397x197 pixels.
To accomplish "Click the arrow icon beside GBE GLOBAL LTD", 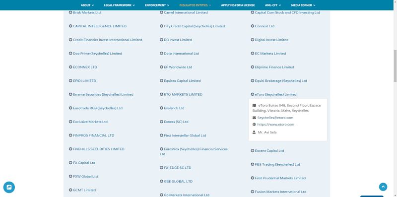I will 162,181.
